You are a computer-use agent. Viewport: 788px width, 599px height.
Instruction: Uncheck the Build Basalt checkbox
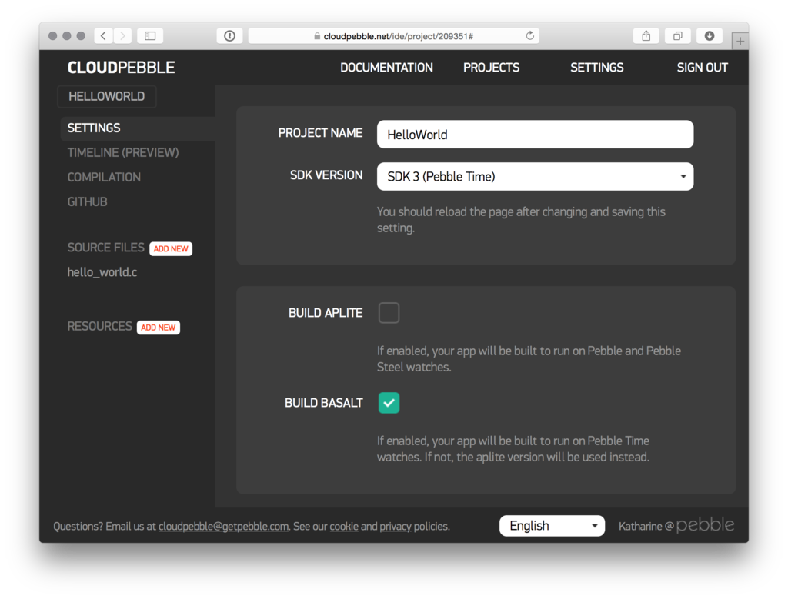click(x=389, y=403)
